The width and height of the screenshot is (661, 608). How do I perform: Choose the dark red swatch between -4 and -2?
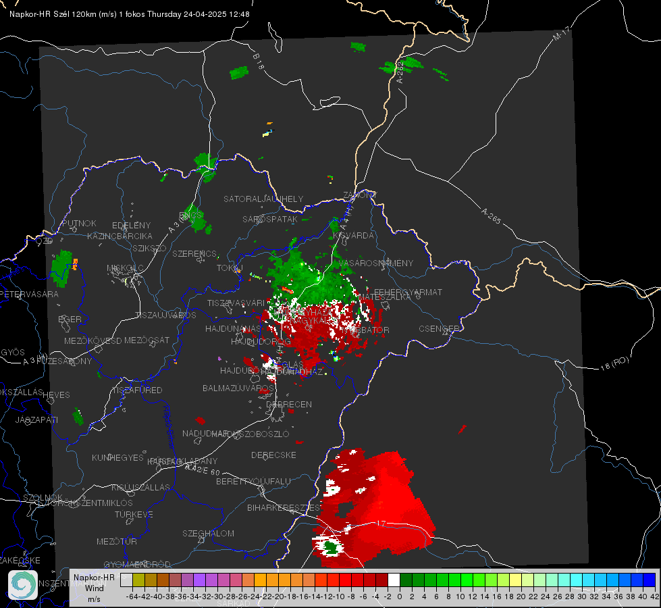click(x=381, y=580)
